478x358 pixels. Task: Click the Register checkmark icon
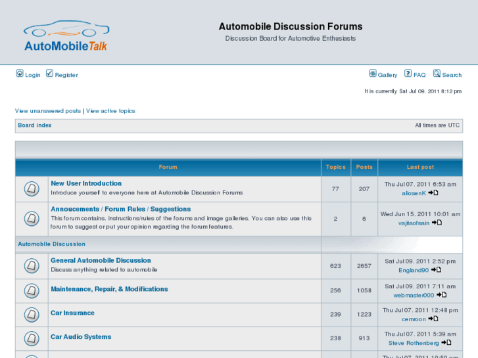(x=49, y=74)
